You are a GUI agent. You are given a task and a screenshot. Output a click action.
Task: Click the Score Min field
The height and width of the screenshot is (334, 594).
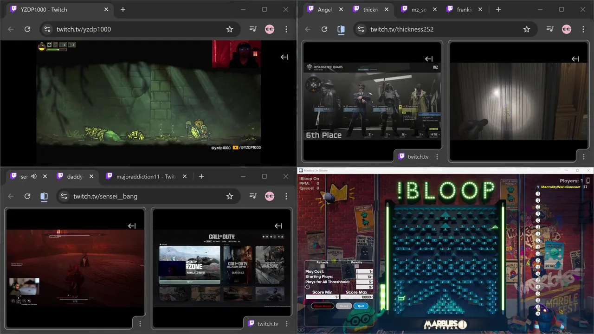pyautogui.click(x=323, y=297)
